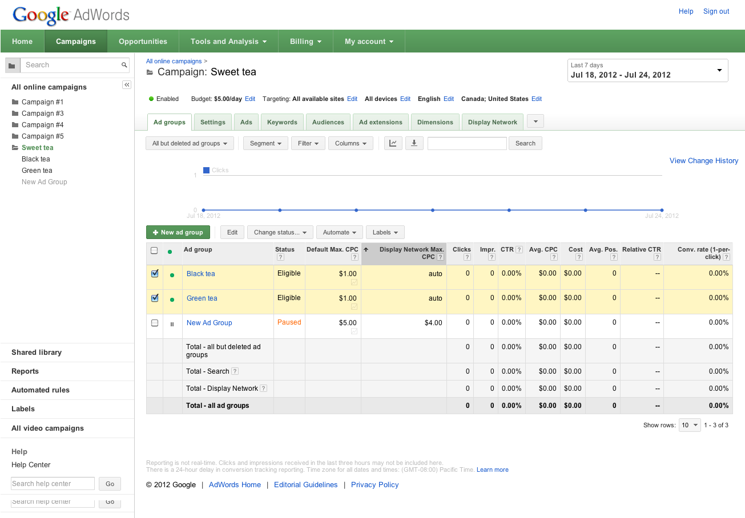
Task: Switch to the Settings tab
Action: 213,122
